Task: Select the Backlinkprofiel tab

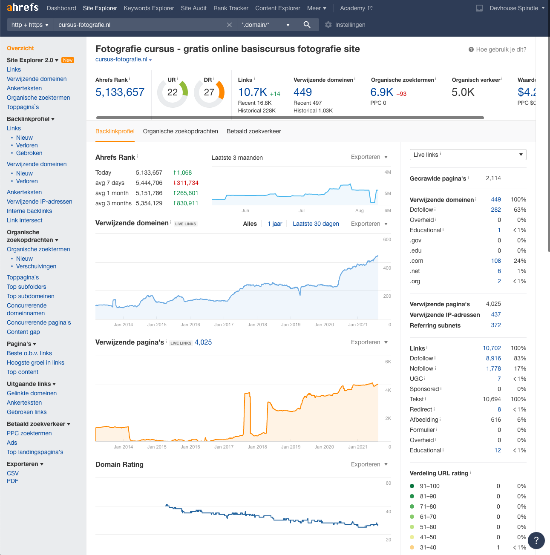Action: pyautogui.click(x=115, y=131)
